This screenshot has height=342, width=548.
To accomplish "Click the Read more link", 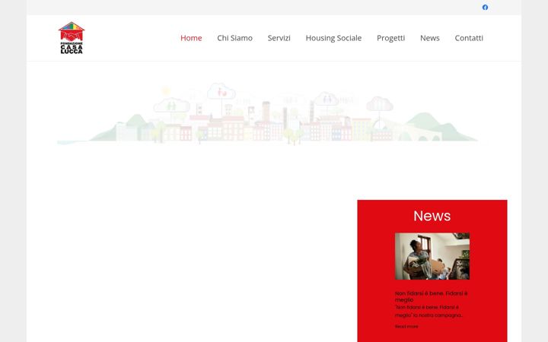I will [406, 327].
